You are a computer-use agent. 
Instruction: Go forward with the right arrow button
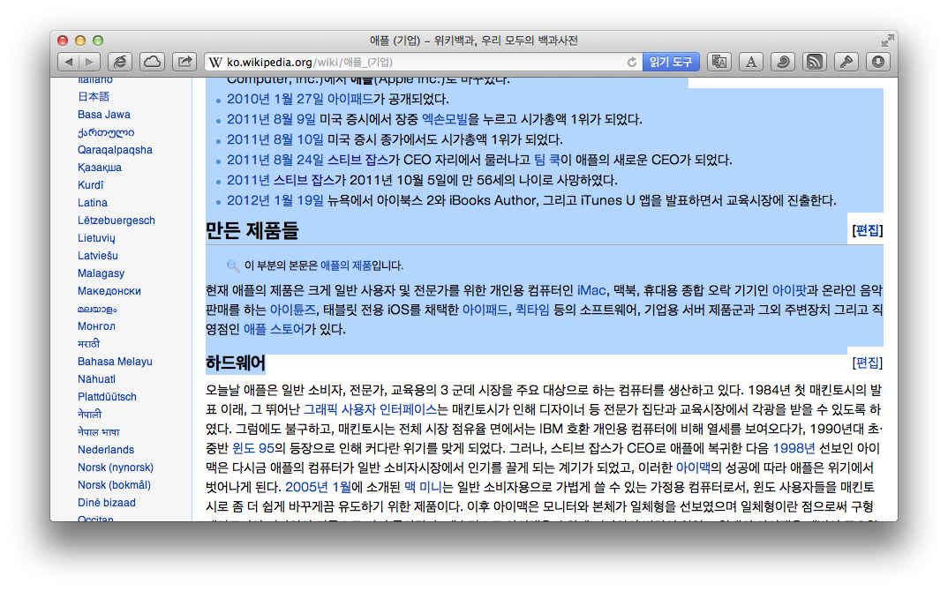click(x=89, y=62)
